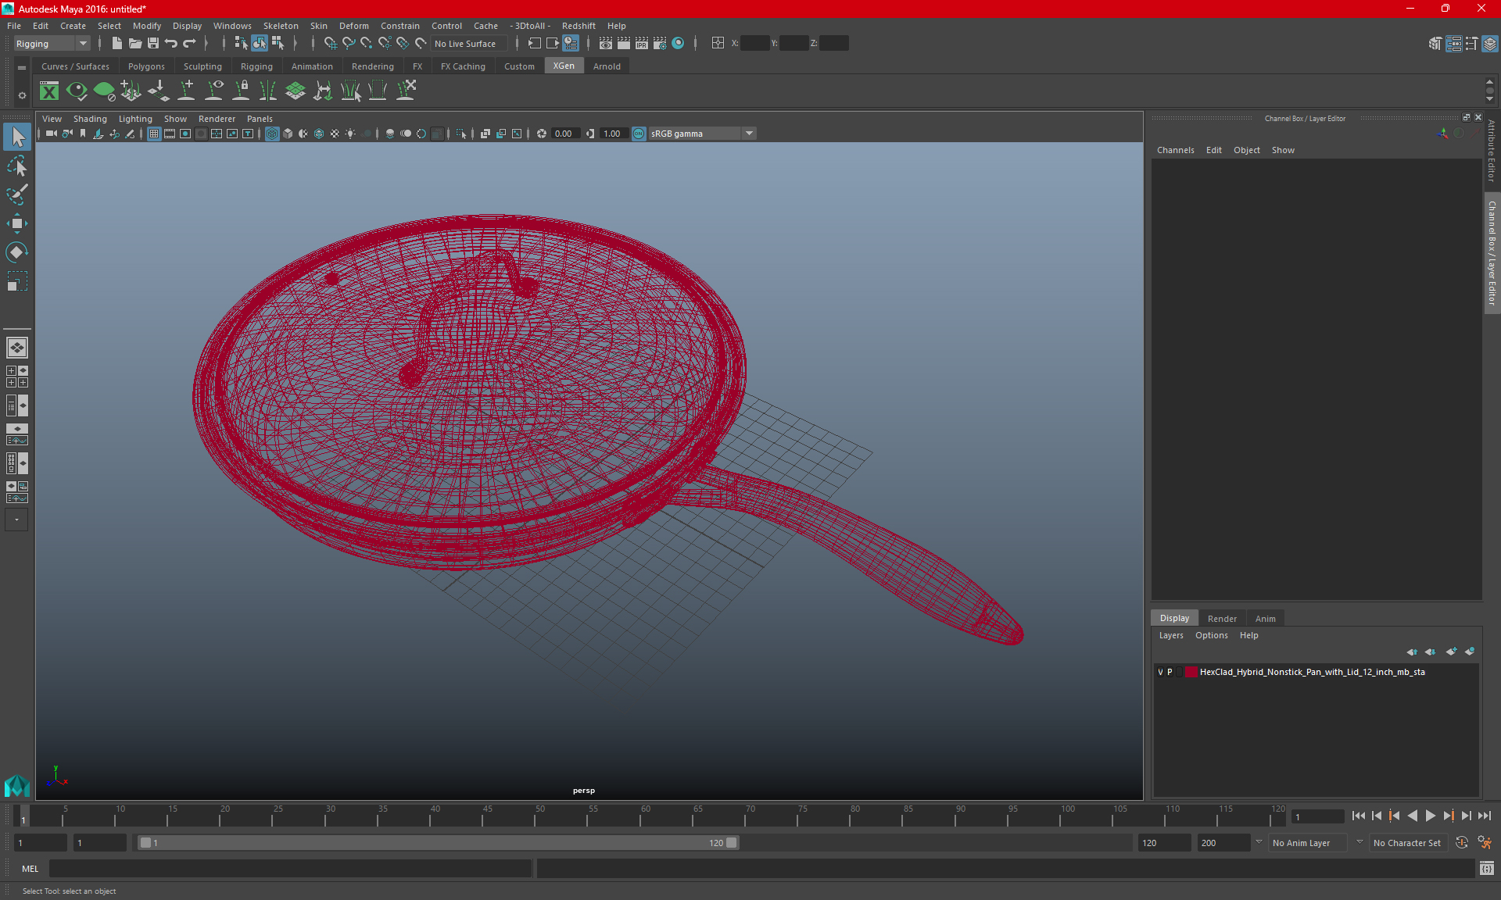This screenshot has height=900, width=1501.
Task: Choose the Paint selection tool
Action: 17,195
